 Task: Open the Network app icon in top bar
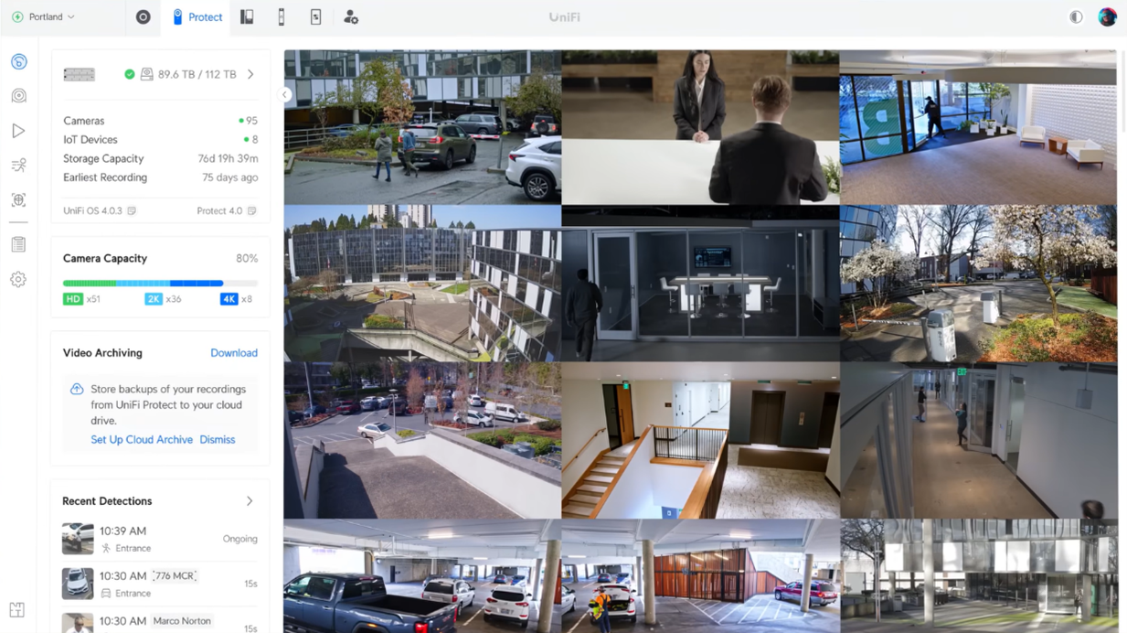(x=143, y=17)
